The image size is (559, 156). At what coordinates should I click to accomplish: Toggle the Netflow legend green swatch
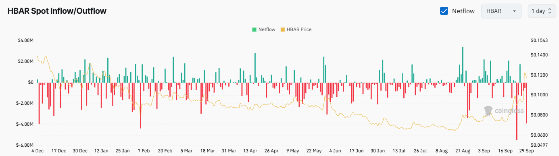(x=254, y=29)
